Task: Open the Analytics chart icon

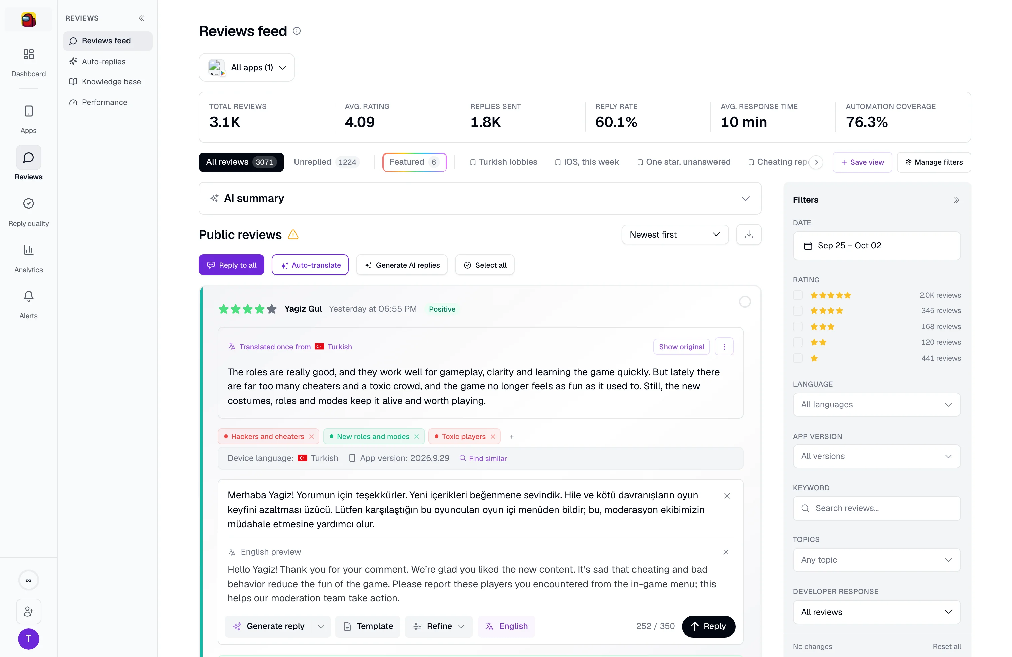Action: (x=28, y=250)
